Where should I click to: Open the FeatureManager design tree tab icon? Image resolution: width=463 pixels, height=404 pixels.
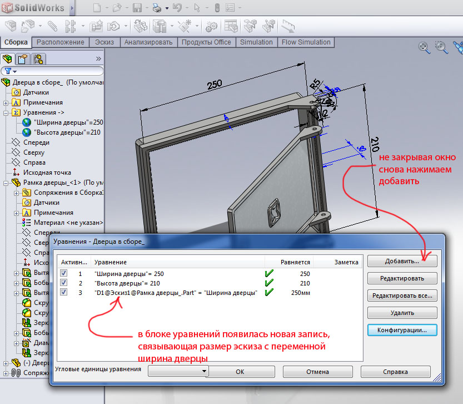coord(8,59)
